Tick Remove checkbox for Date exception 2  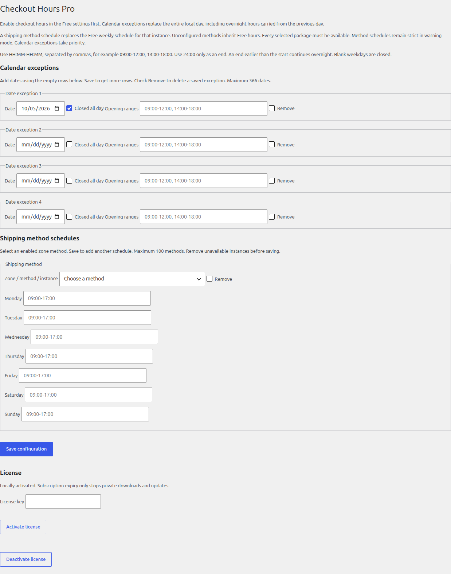coord(272,144)
